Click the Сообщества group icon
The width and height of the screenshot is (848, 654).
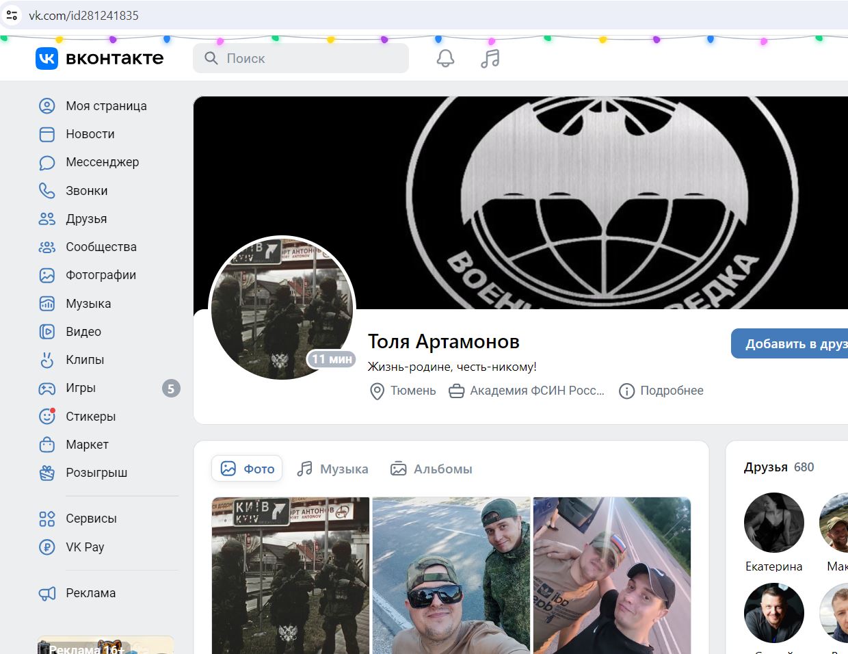pyautogui.click(x=47, y=247)
